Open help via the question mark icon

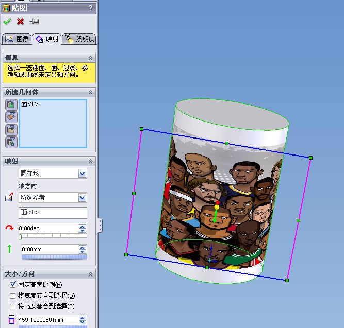tap(90, 8)
